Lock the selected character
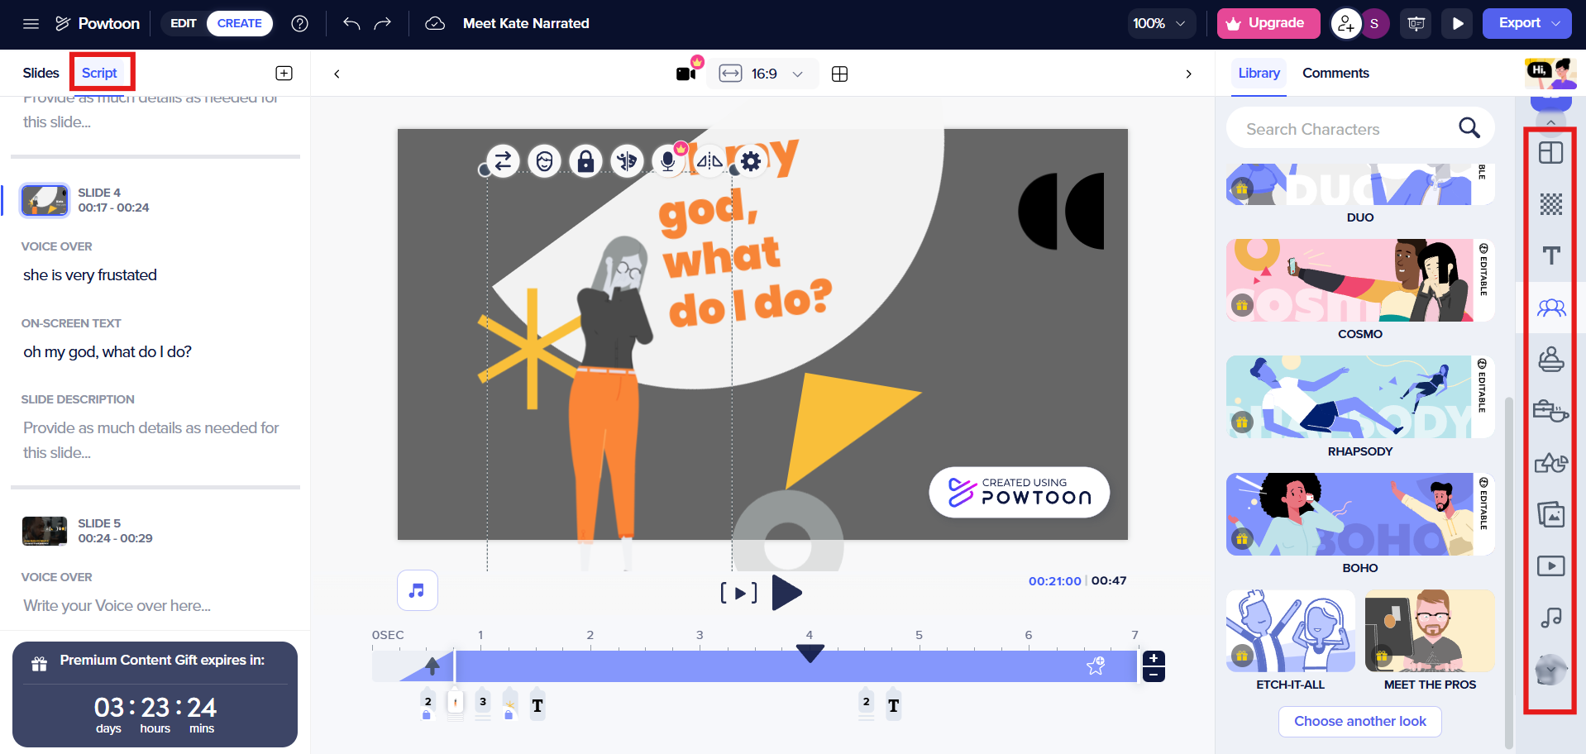This screenshot has width=1586, height=754. (x=585, y=161)
